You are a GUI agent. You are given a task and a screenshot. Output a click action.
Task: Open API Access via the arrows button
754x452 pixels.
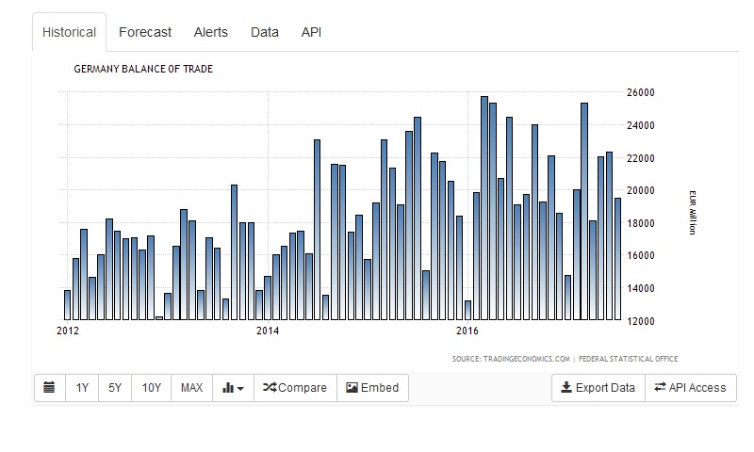tap(690, 387)
